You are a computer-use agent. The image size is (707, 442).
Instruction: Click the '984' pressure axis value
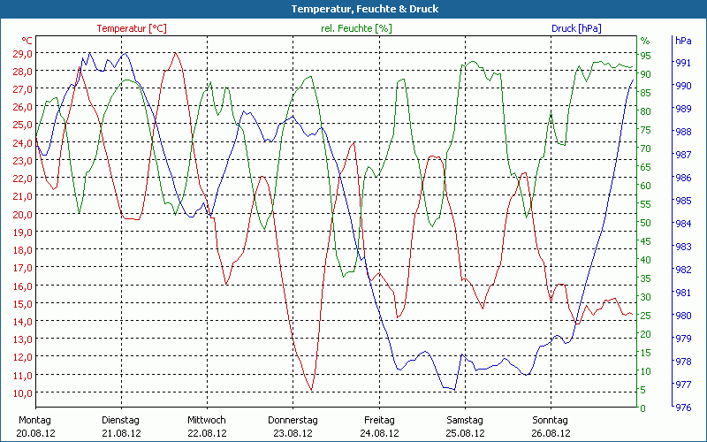683,224
